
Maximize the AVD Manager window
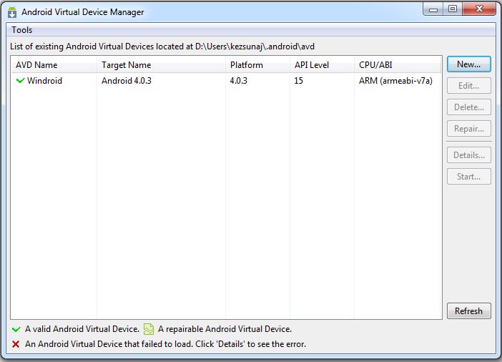click(x=453, y=9)
